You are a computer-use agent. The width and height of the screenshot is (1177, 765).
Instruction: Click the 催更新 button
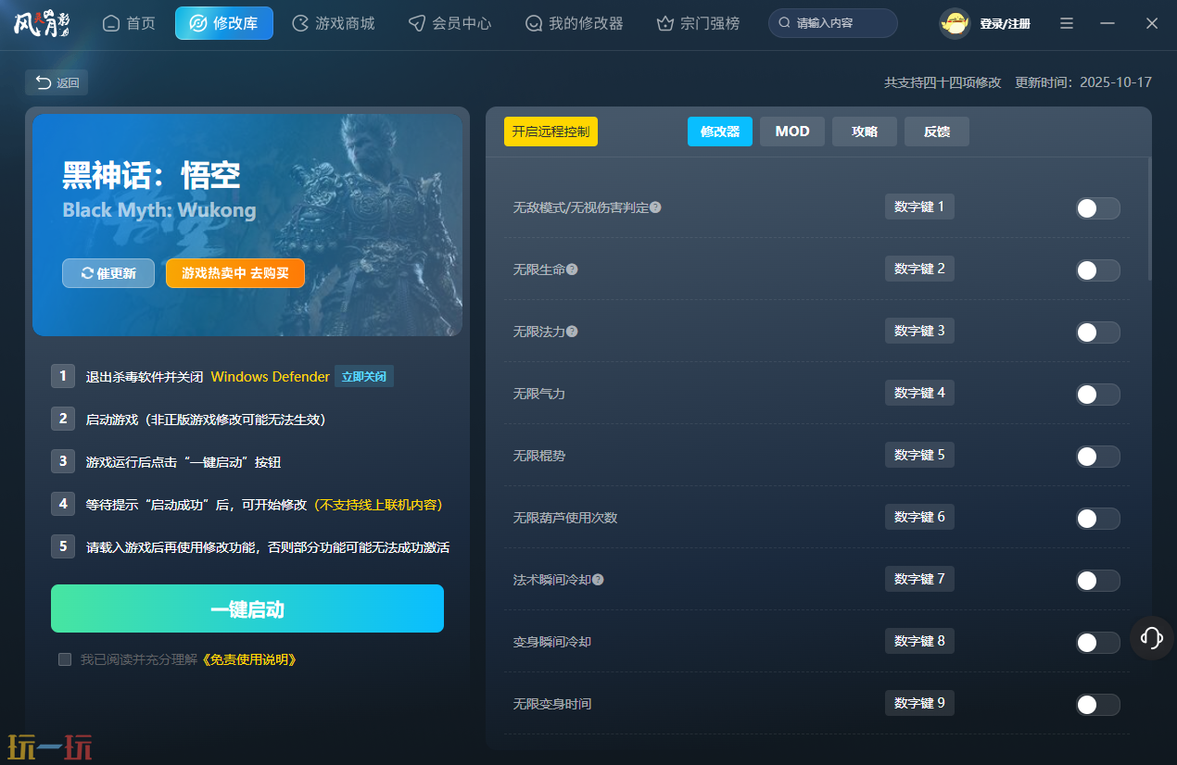(108, 273)
